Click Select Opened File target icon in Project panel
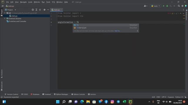This screenshot has width=188, height=105. click(33, 10)
